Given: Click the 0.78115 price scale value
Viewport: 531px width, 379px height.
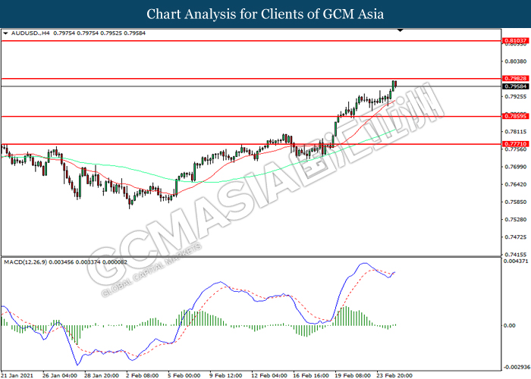Looking at the screenshot, I should click(515, 132).
